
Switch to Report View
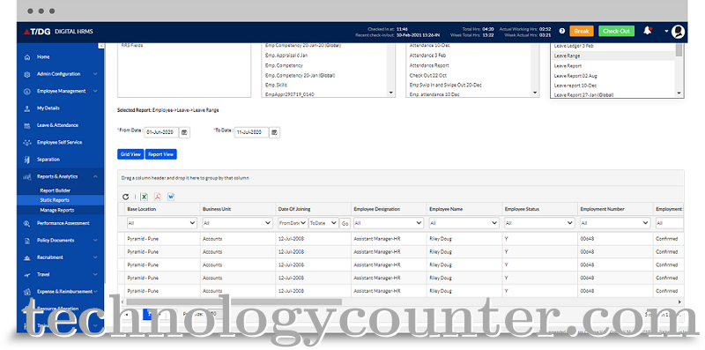161,154
